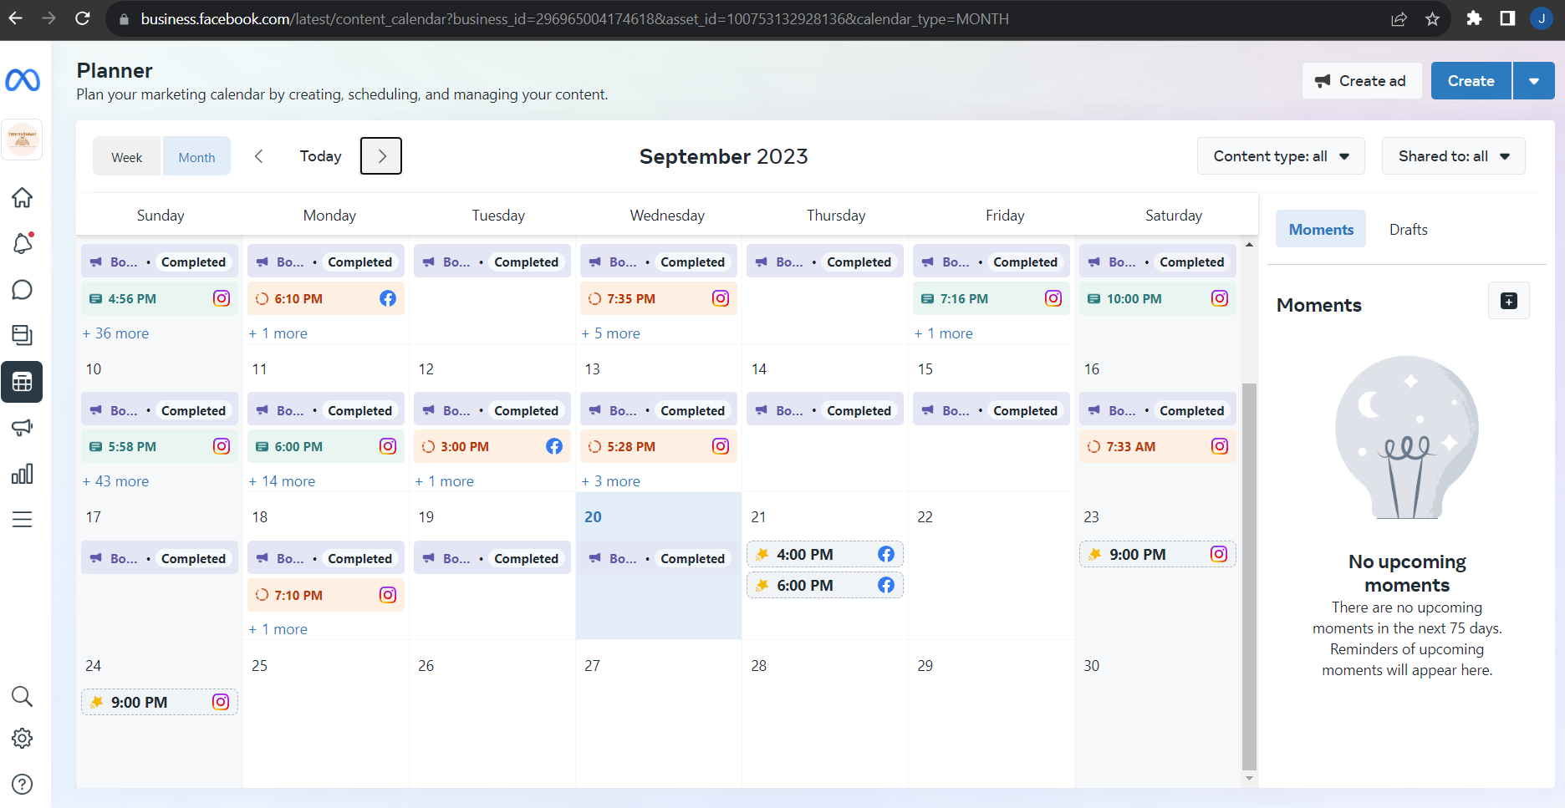Select the Moments tab
Viewport: 1565px width, 808px height.
[1321, 230]
